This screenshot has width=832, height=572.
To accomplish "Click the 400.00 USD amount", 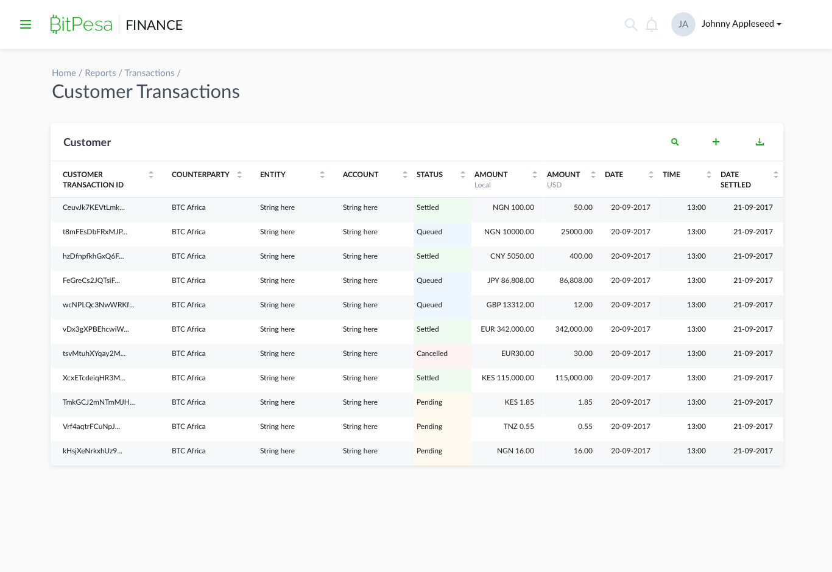I will [x=581, y=256].
